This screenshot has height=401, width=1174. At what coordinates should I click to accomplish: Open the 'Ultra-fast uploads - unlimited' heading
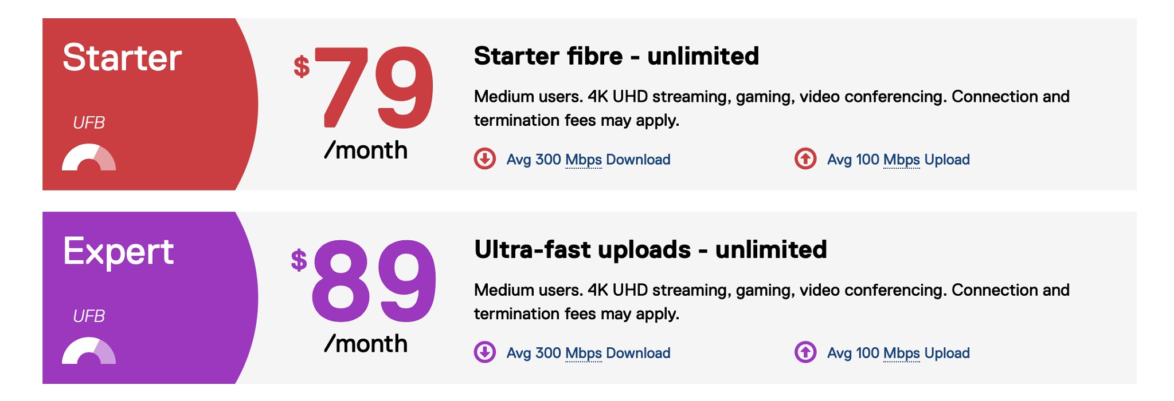(650, 249)
